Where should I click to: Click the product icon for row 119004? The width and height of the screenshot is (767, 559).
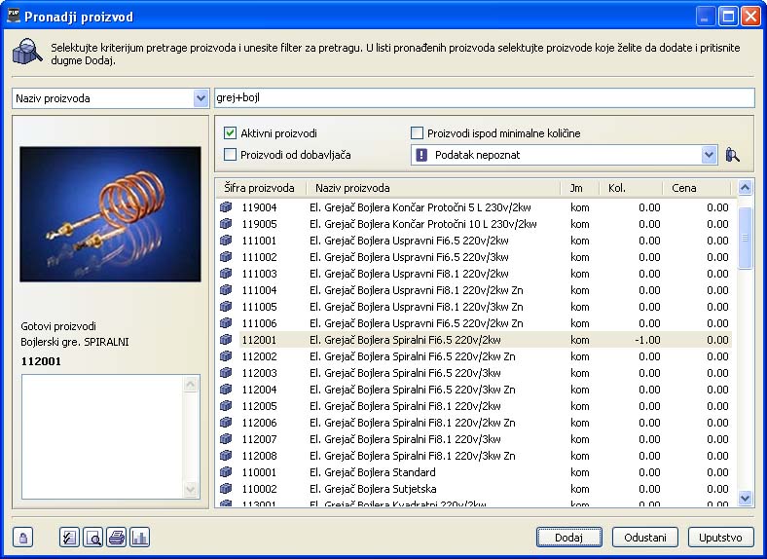[226, 207]
